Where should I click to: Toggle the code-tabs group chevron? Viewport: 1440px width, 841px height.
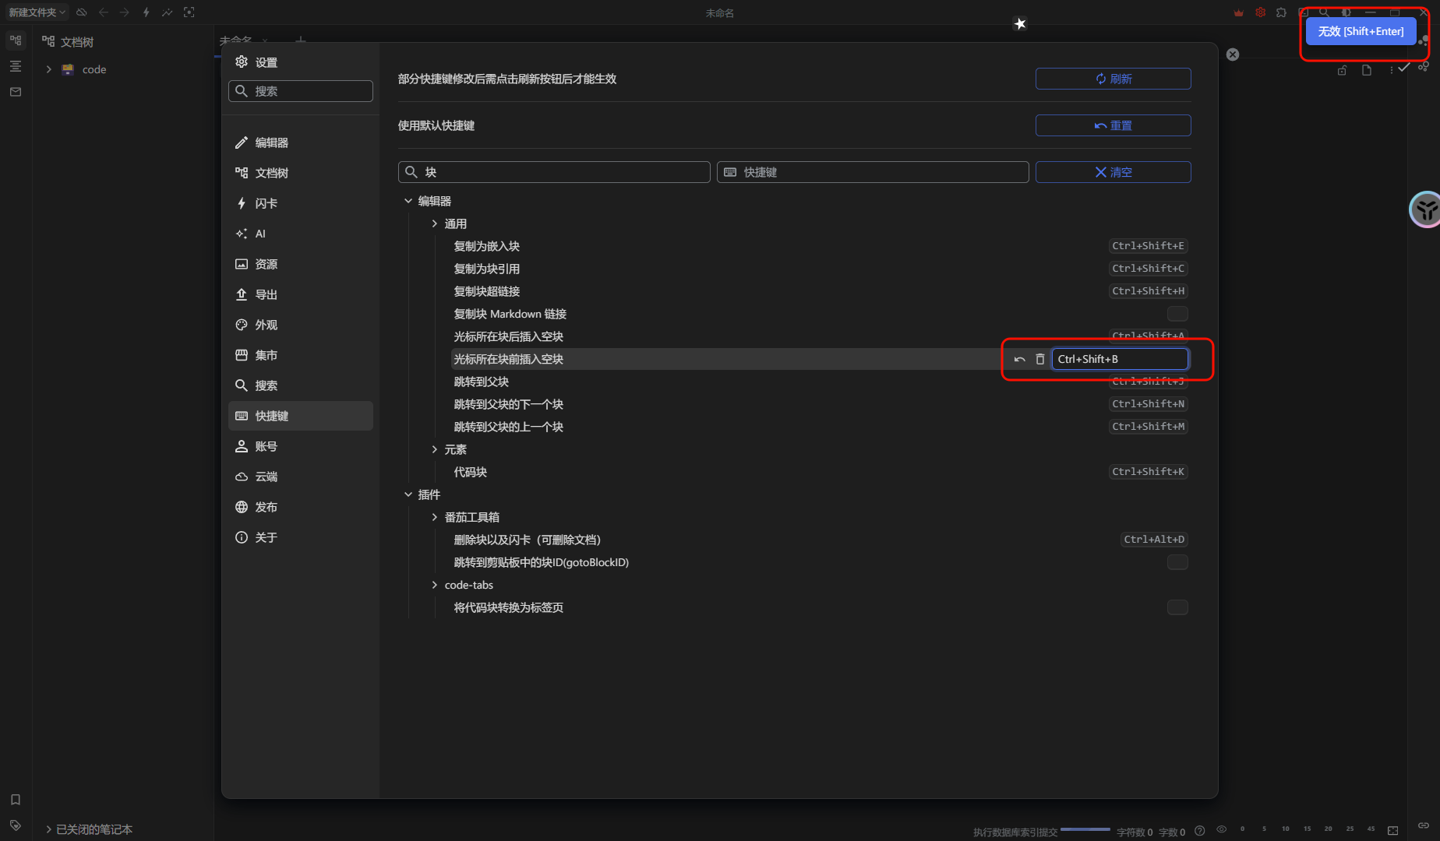coord(435,585)
